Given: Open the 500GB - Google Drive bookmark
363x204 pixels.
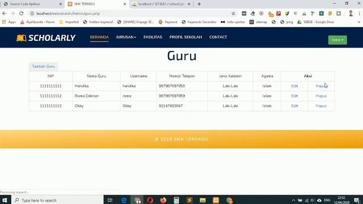Looking at the screenshot, I should 316,22.
